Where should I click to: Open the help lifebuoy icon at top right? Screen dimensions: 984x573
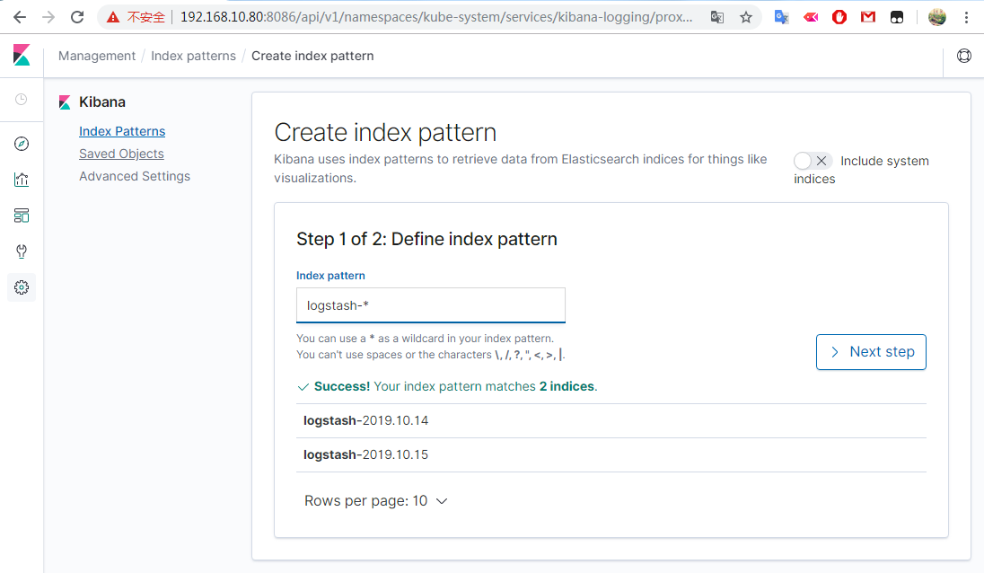tap(964, 56)
